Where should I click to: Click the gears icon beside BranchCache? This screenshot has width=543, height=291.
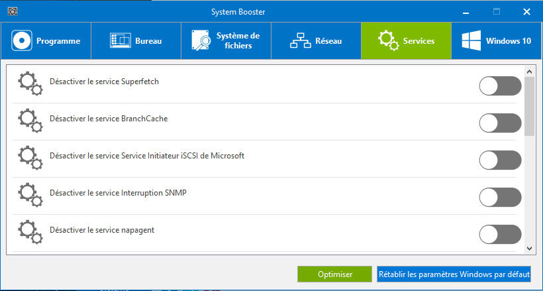pos(30,121)
